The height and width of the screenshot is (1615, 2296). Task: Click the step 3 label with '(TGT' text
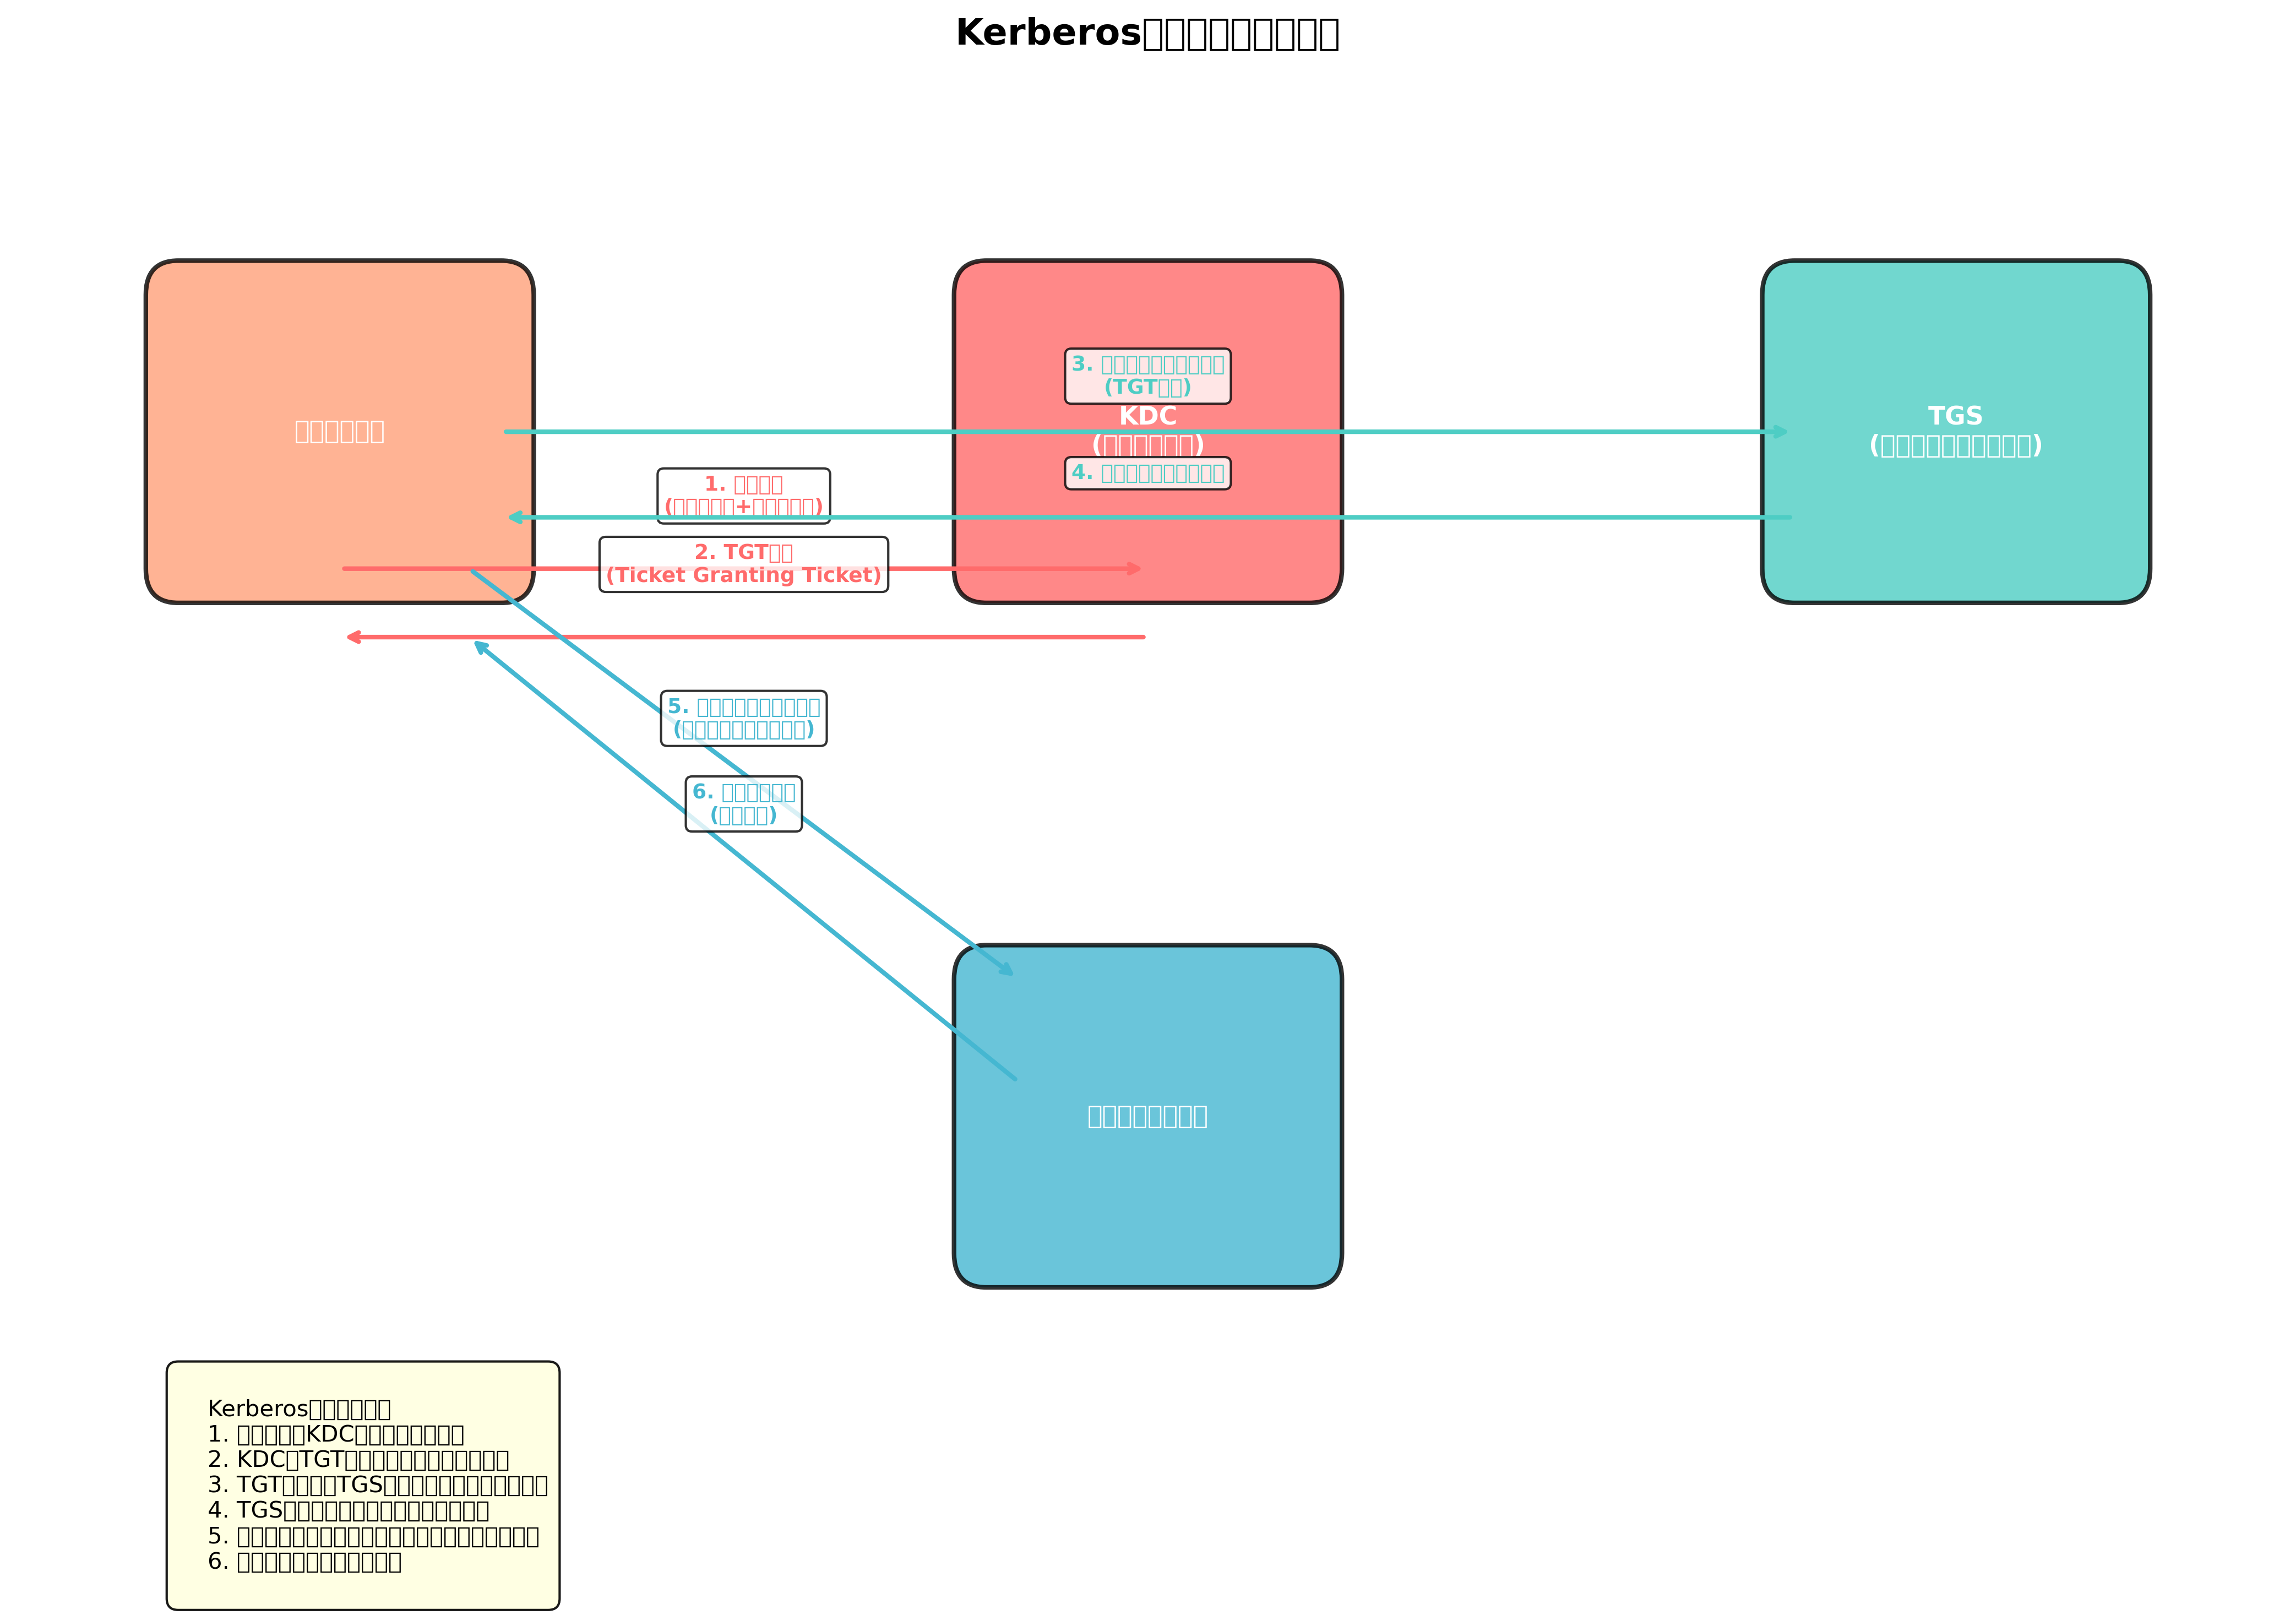pos(1147,376)
